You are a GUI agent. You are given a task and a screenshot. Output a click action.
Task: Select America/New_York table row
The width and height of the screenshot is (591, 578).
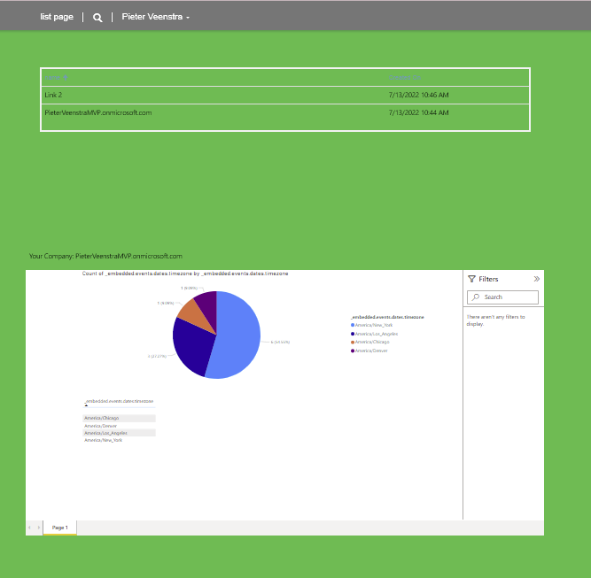119,440
